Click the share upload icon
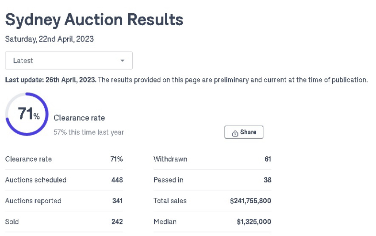Viewport: 376px width, 236px height. [x=235, y=133]
